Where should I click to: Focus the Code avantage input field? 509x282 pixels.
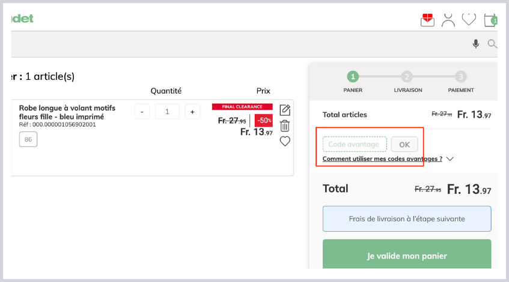[355, 144]
